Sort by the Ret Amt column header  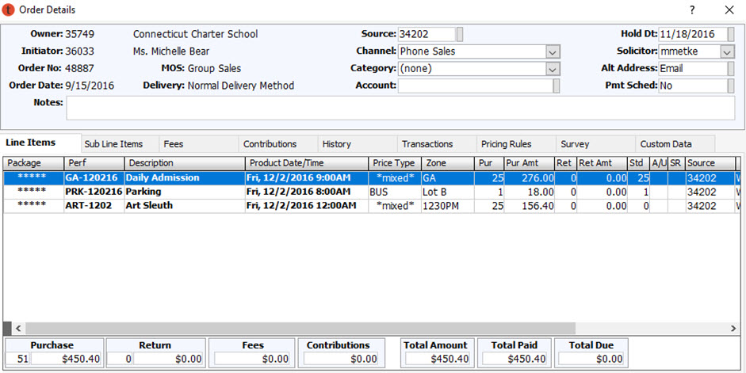[603, 163]
